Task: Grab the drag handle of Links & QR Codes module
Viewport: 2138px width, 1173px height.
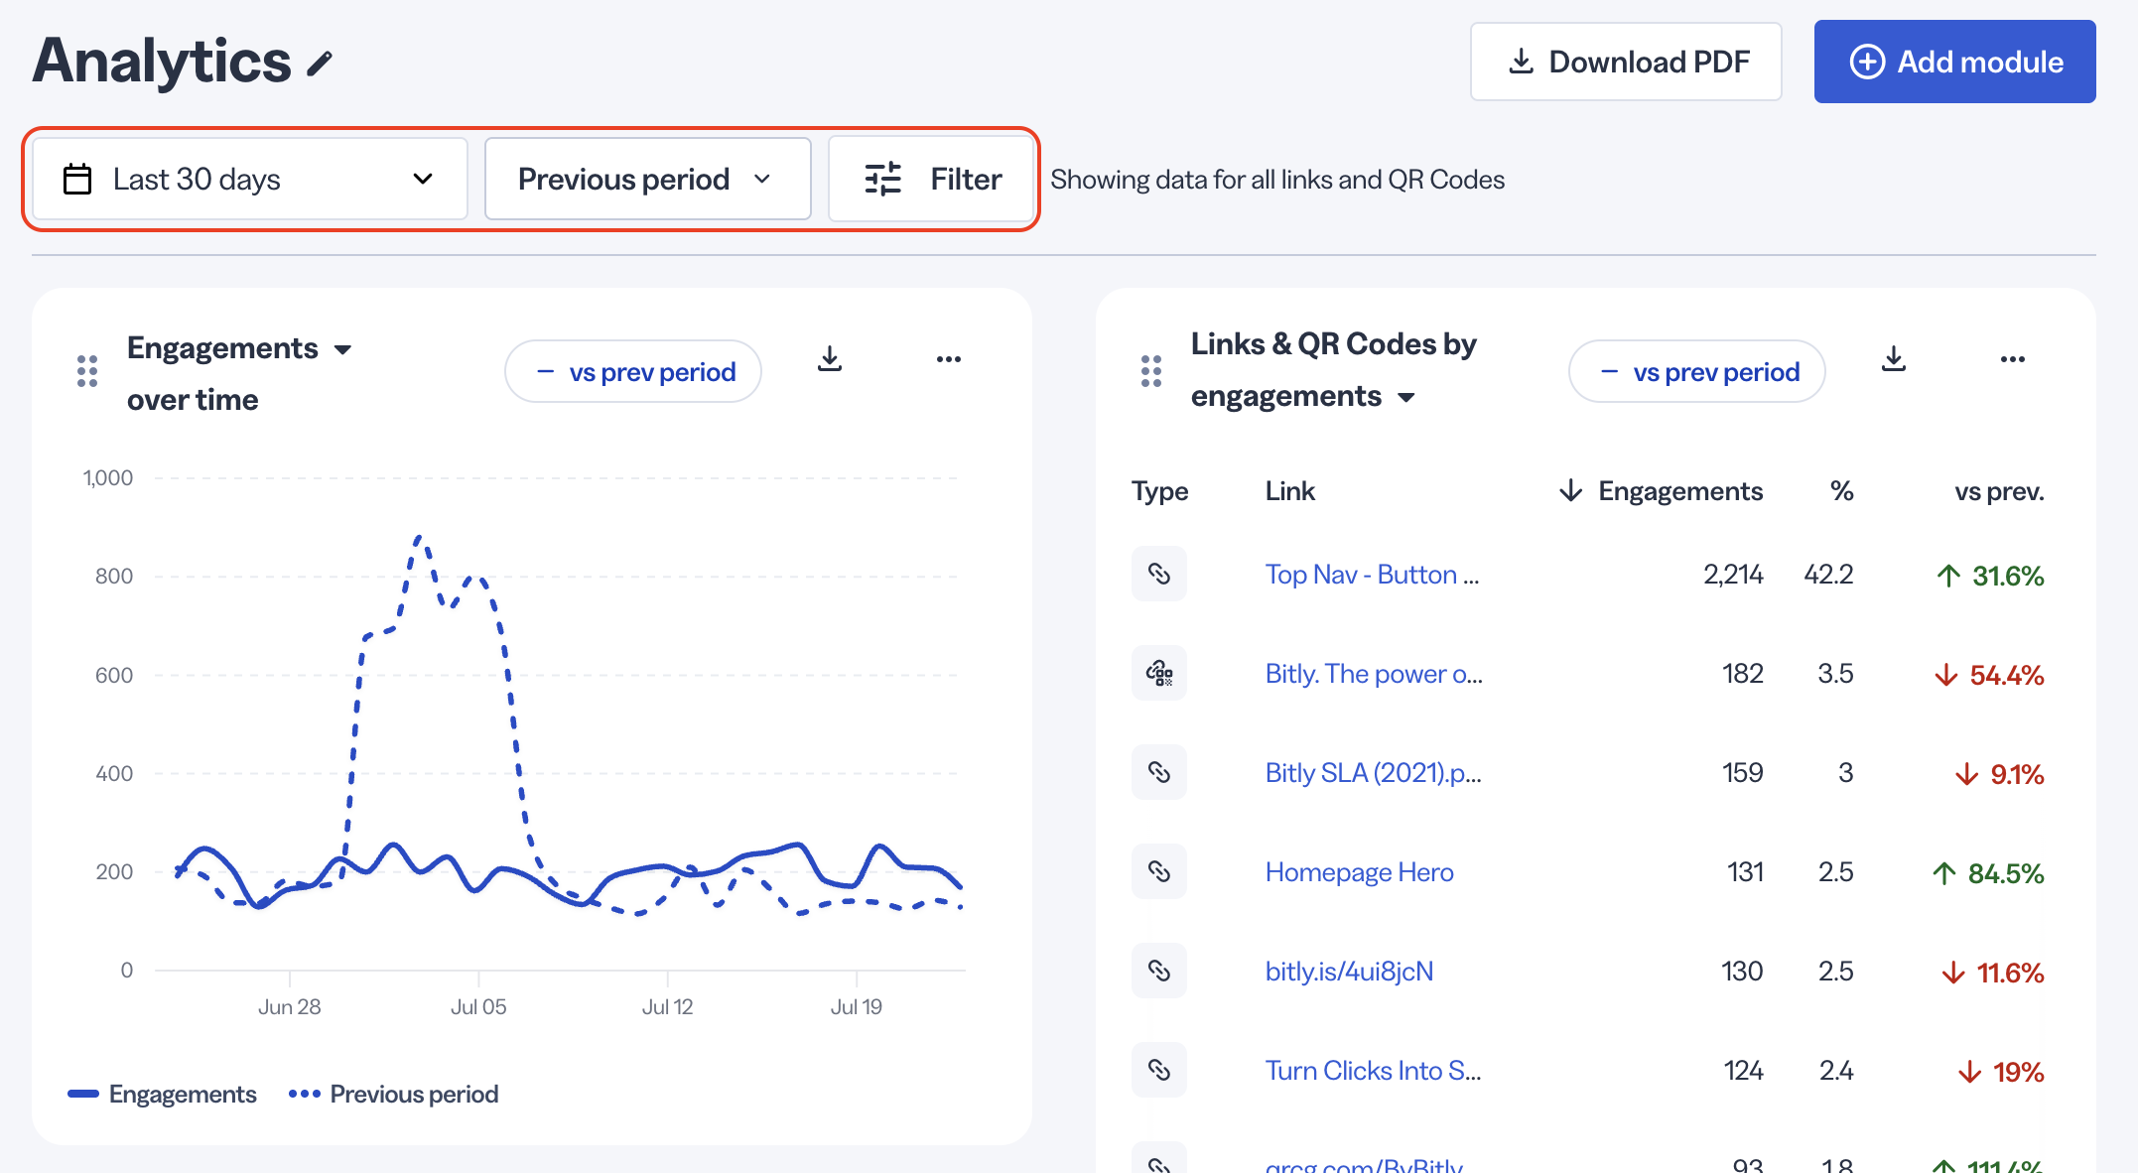Action: click(1151, 371)
